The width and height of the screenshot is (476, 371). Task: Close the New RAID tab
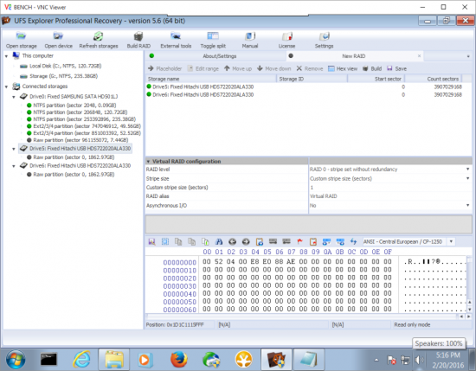click(419, 56)
